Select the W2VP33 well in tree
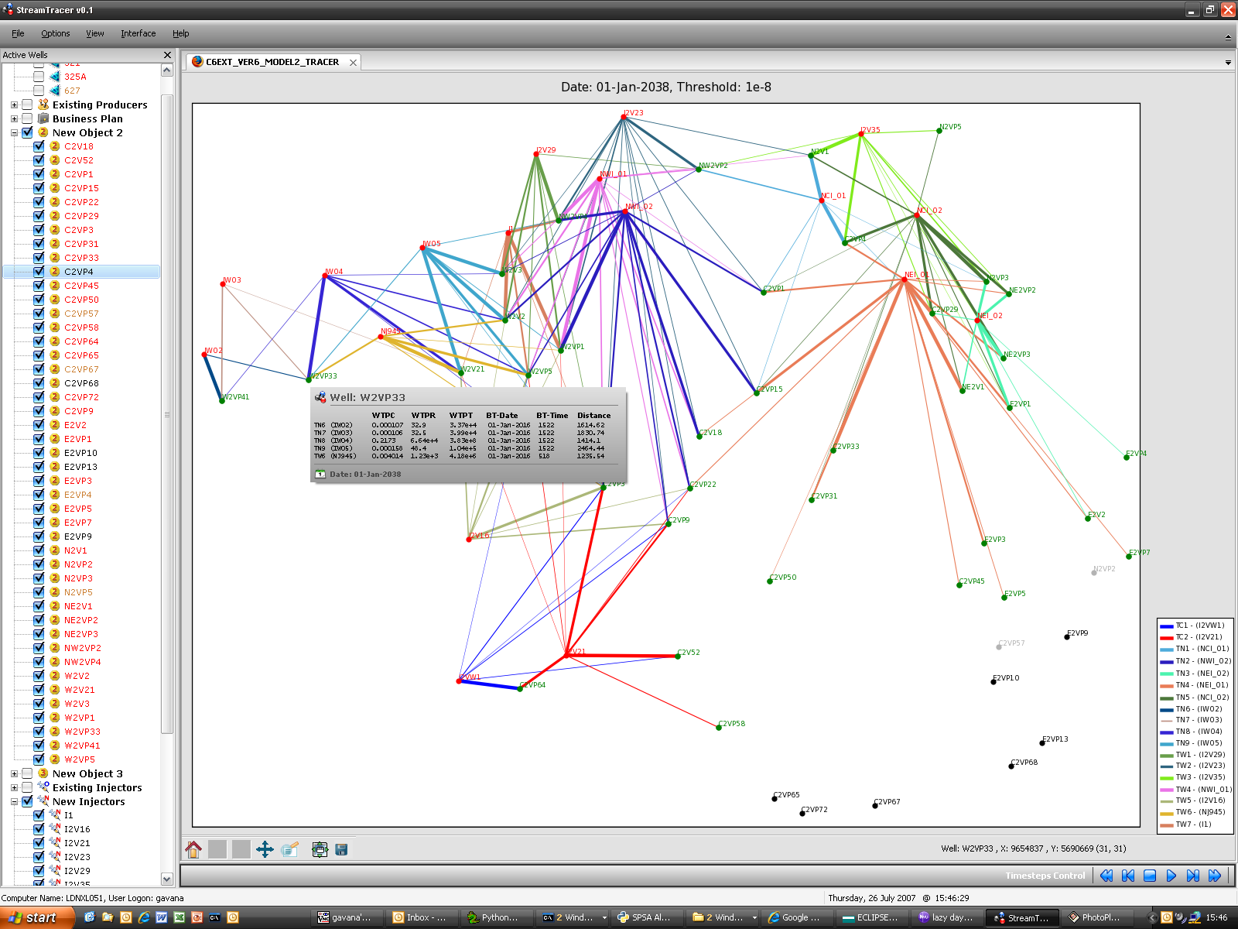Image resolution: width=1238 pixels, height=929 pixels. coord(82,732)
